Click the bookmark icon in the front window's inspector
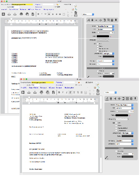This screenshot has width=140, height=179. pos(135,98)
